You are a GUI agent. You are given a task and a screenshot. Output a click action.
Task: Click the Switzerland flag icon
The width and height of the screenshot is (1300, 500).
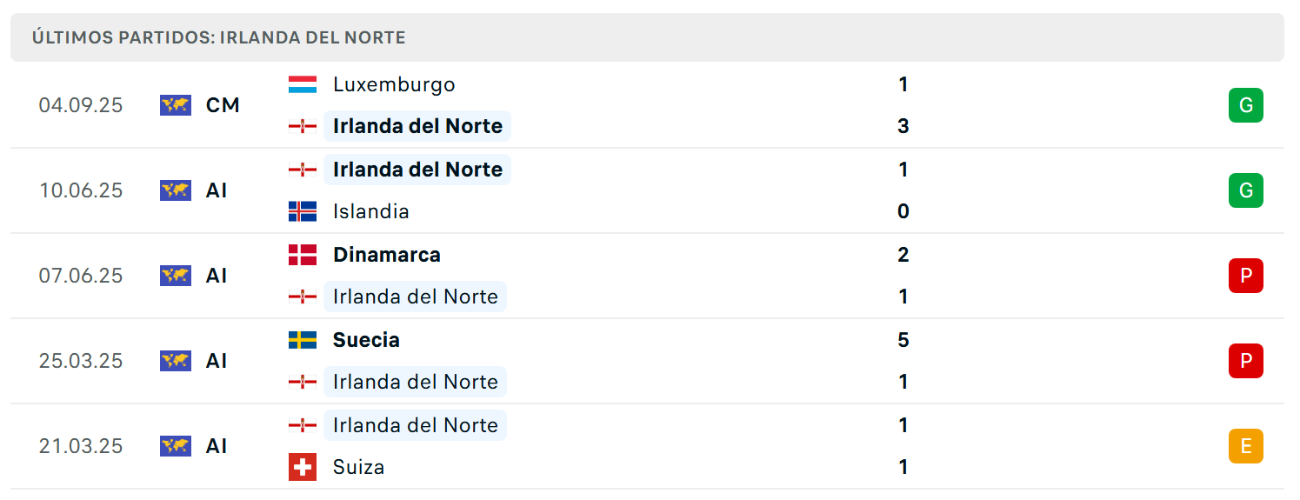(x=303, y=467)
